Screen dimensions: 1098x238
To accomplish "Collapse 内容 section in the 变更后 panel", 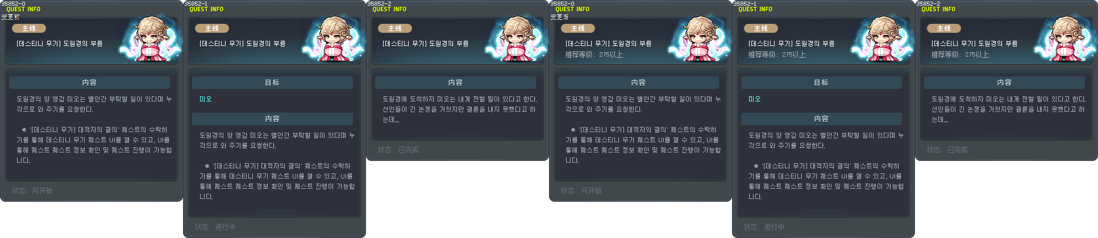I will tap(638, 83).
